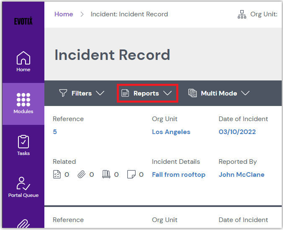Click the related attachments paperclip icon
Screen dimensions: 283x230
pyautogui.click(x=82, y=175)
